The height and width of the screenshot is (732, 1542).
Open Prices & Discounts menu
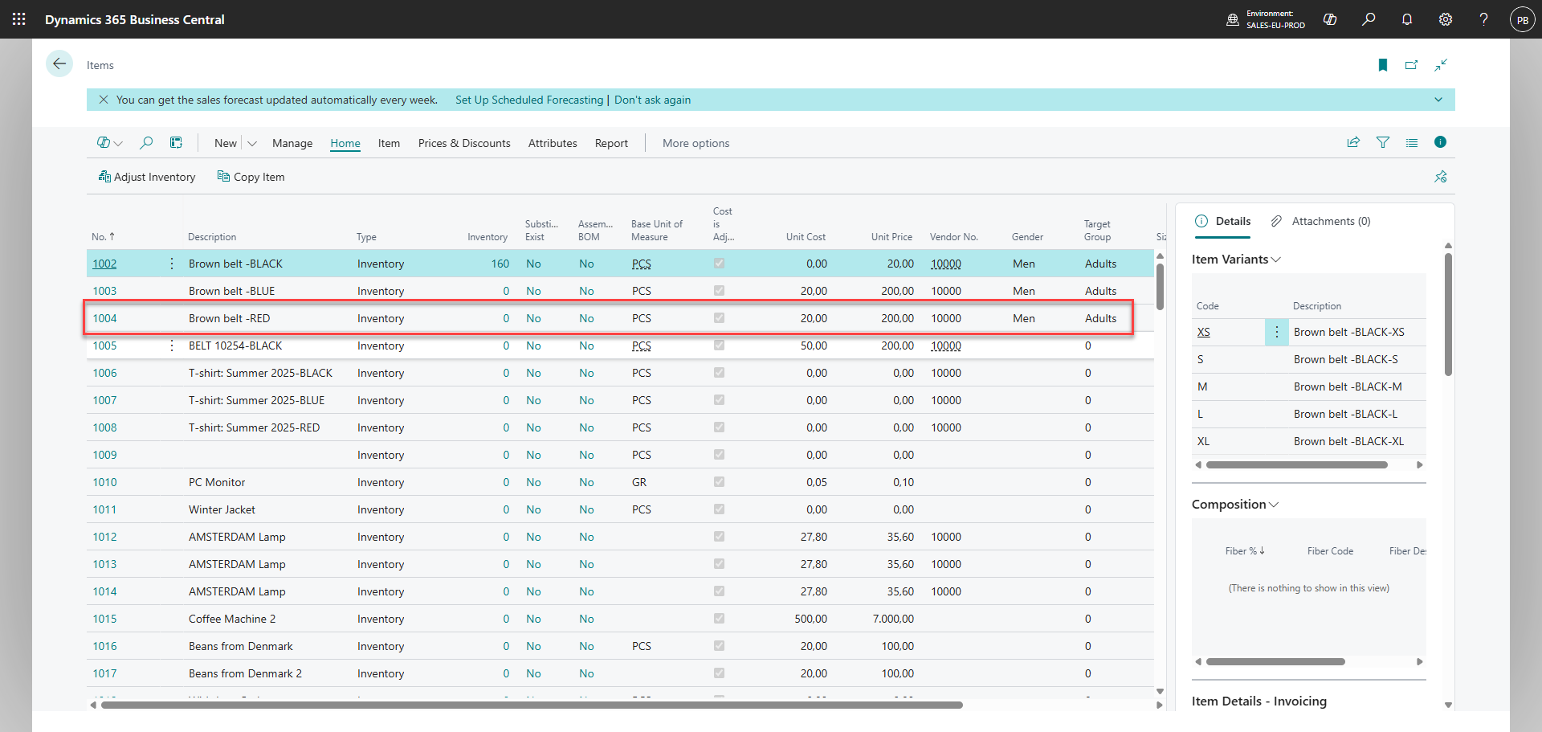pyautogui.click(x=464, y=143)
